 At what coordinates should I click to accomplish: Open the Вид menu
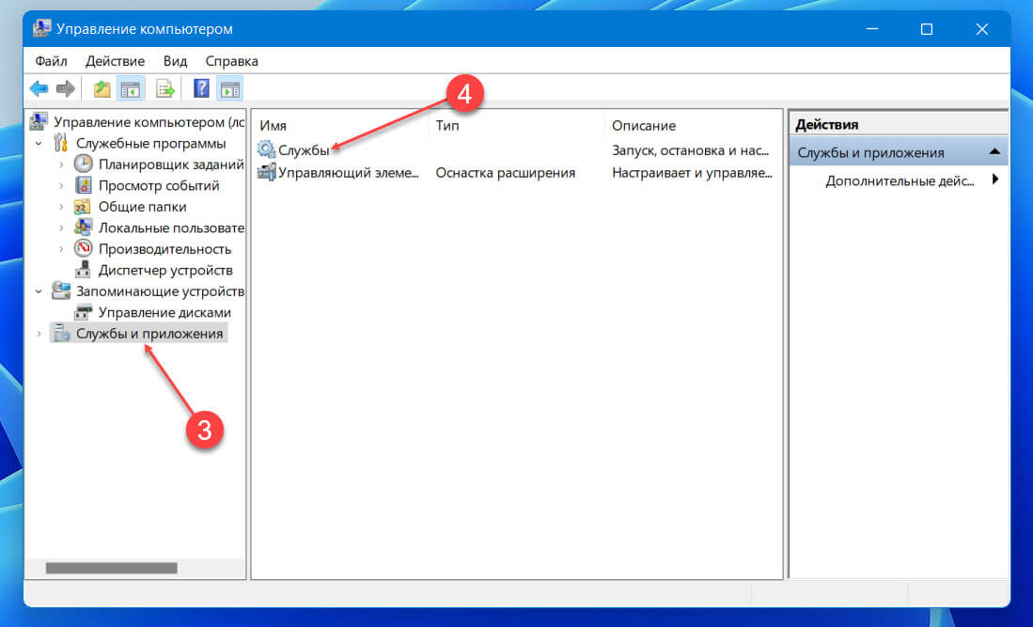click(175, 60)
